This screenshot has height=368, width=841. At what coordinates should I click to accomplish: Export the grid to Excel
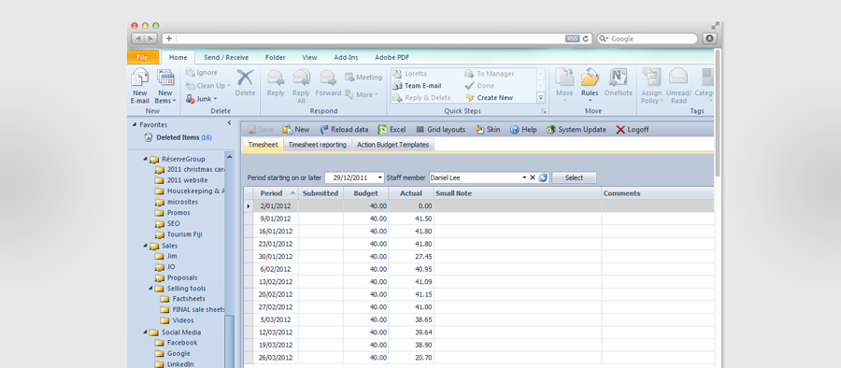pyautogui.click(x=392, y=129)
